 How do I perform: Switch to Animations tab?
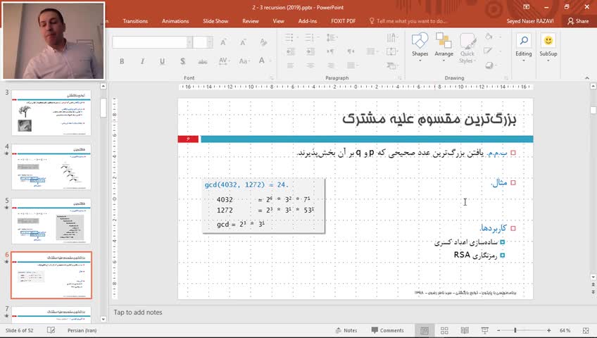pyautogui.click(x=175, y=21)
